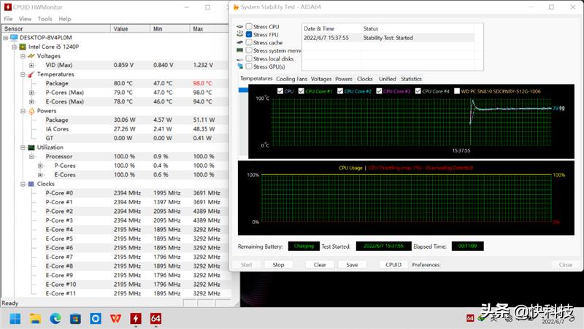Collapse the Temperatures section

[x=23, y=74]
